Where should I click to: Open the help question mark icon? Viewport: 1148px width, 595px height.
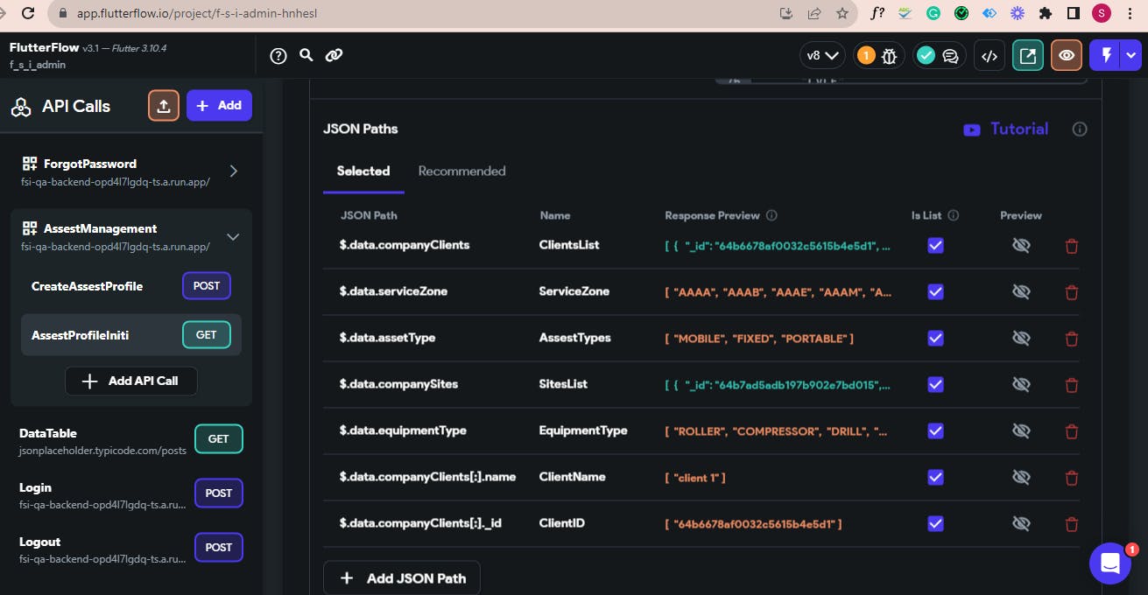click(278, 56)
